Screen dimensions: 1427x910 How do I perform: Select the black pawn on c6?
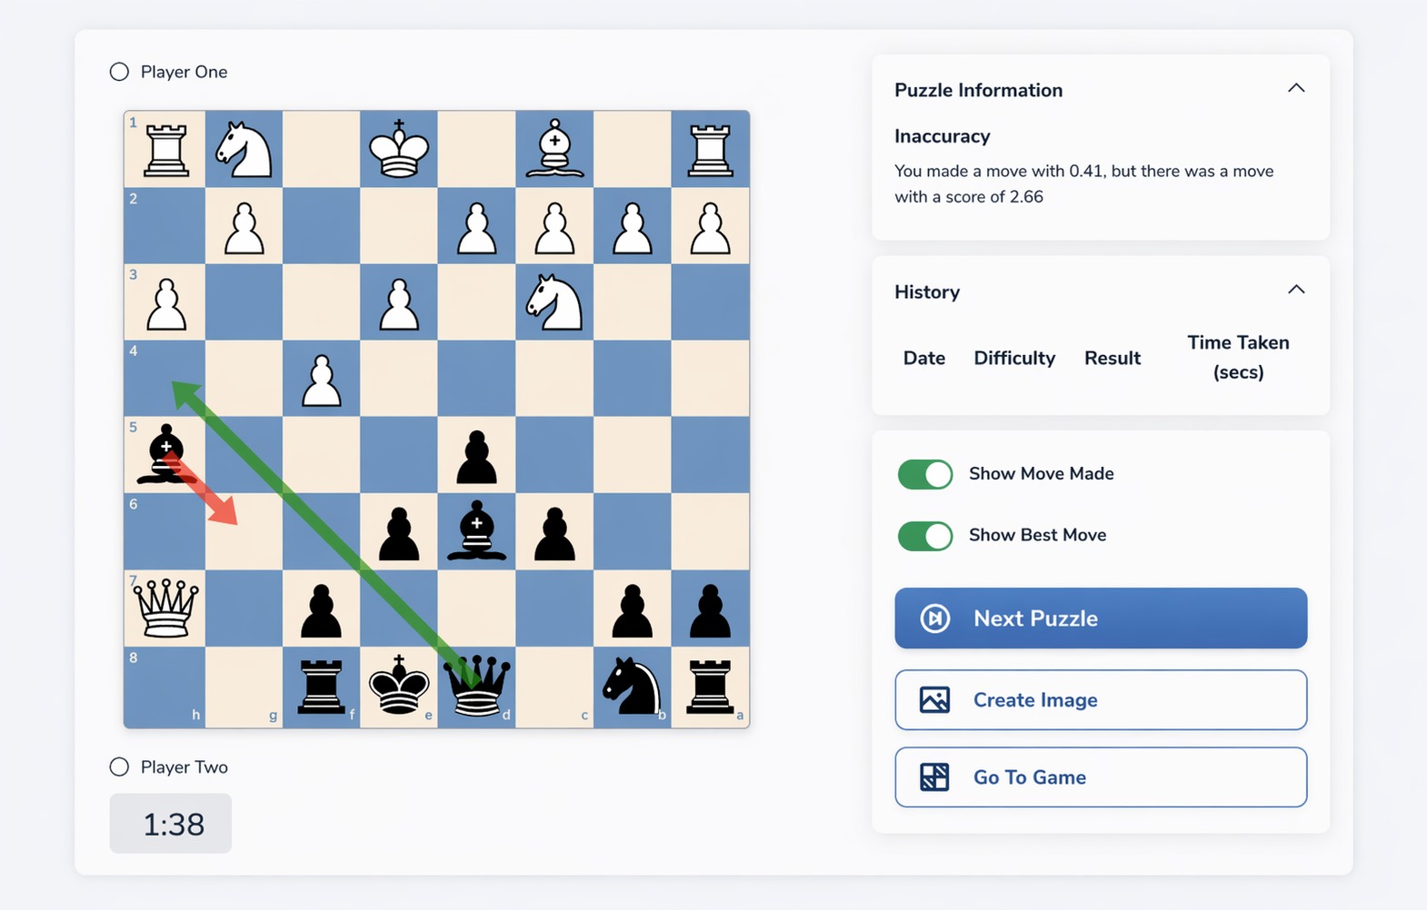click(x=554, y=532)
